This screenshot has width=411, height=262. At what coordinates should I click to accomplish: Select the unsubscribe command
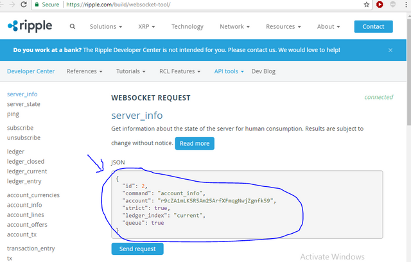[24, 137]
